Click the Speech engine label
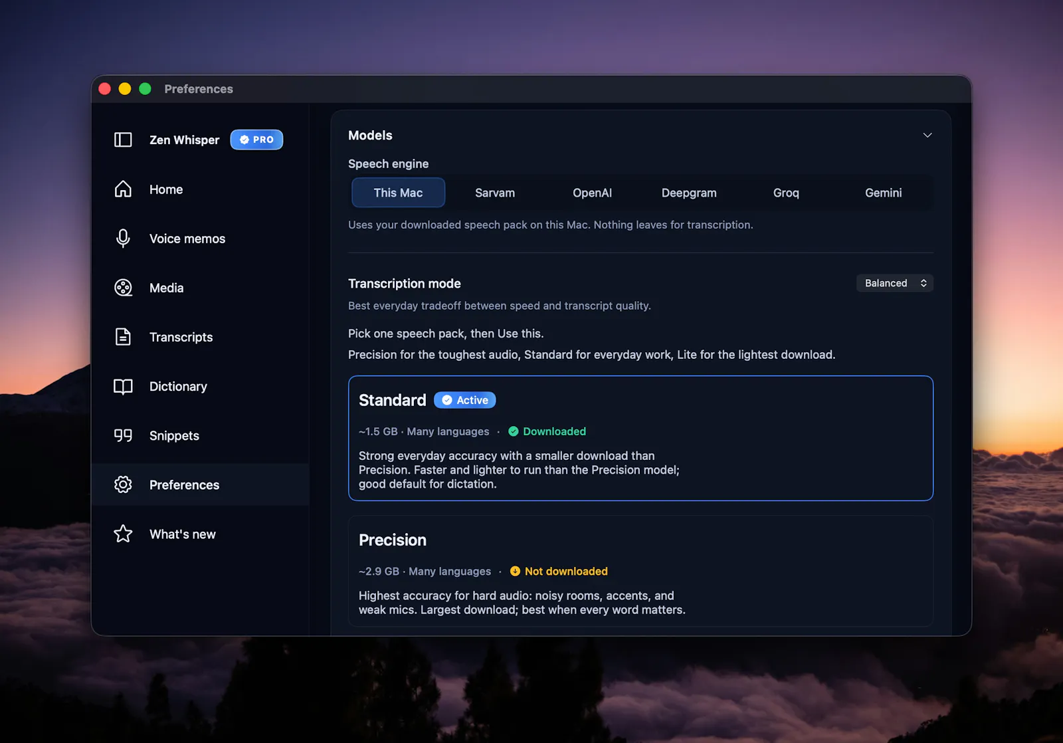The height and width of the screenshot is (743, 1063). (388, 163)
